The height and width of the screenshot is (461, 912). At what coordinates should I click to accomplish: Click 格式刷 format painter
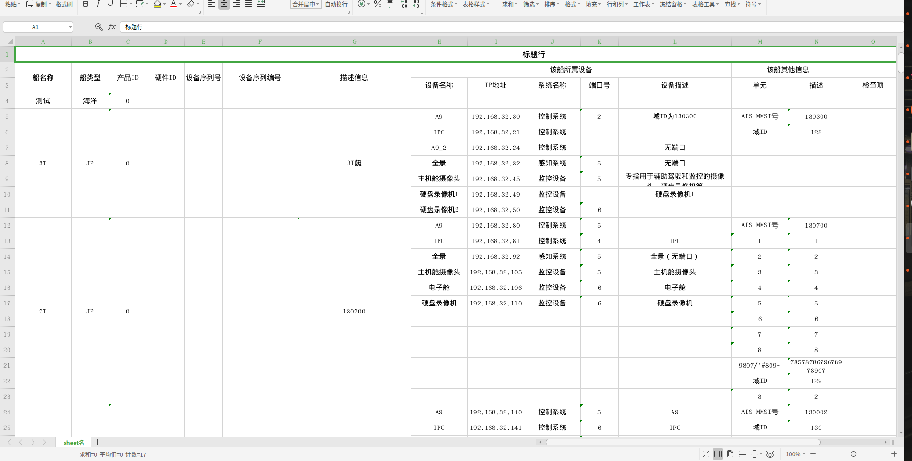(x=64, y=4)
